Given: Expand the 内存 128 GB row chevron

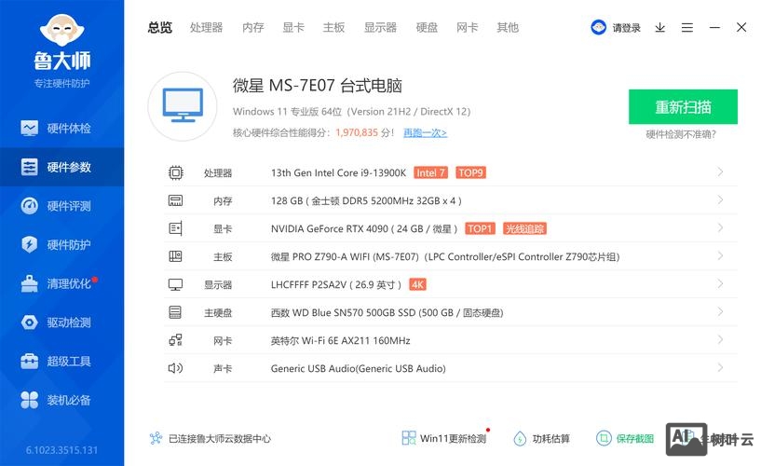Looking at the screenshot, I should click(x=720, y=200).
